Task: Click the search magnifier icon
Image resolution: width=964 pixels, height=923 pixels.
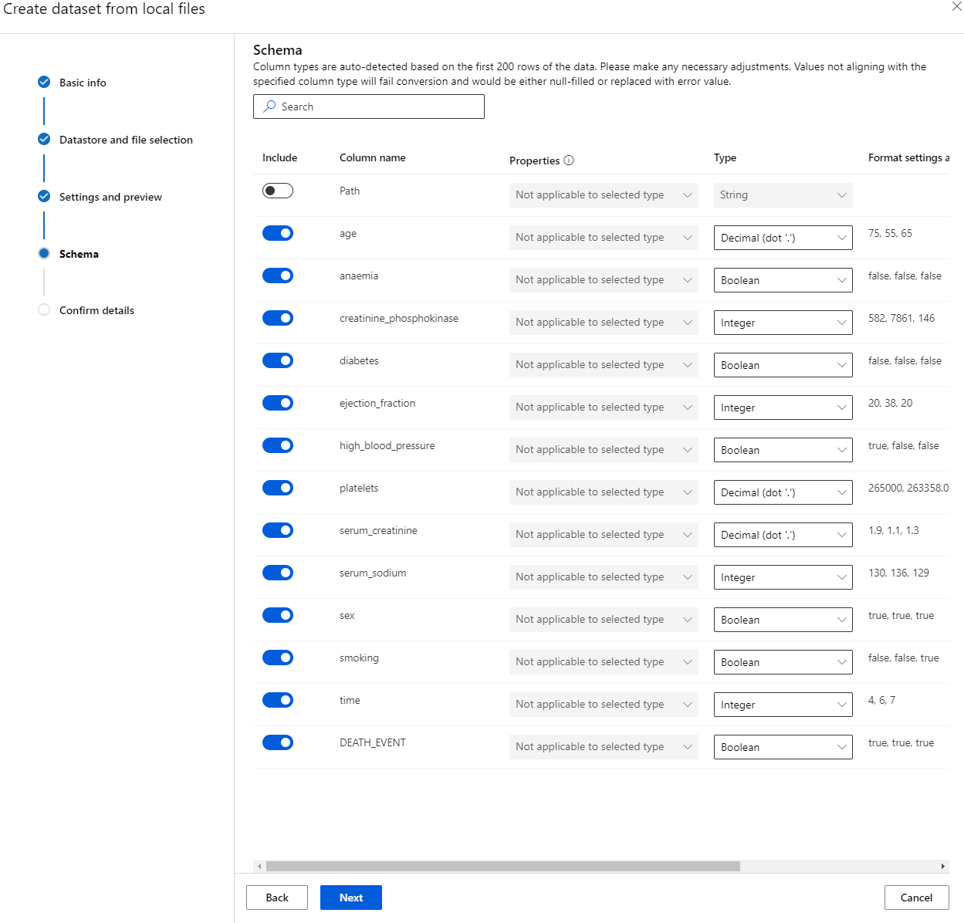Action: point(269,106)
